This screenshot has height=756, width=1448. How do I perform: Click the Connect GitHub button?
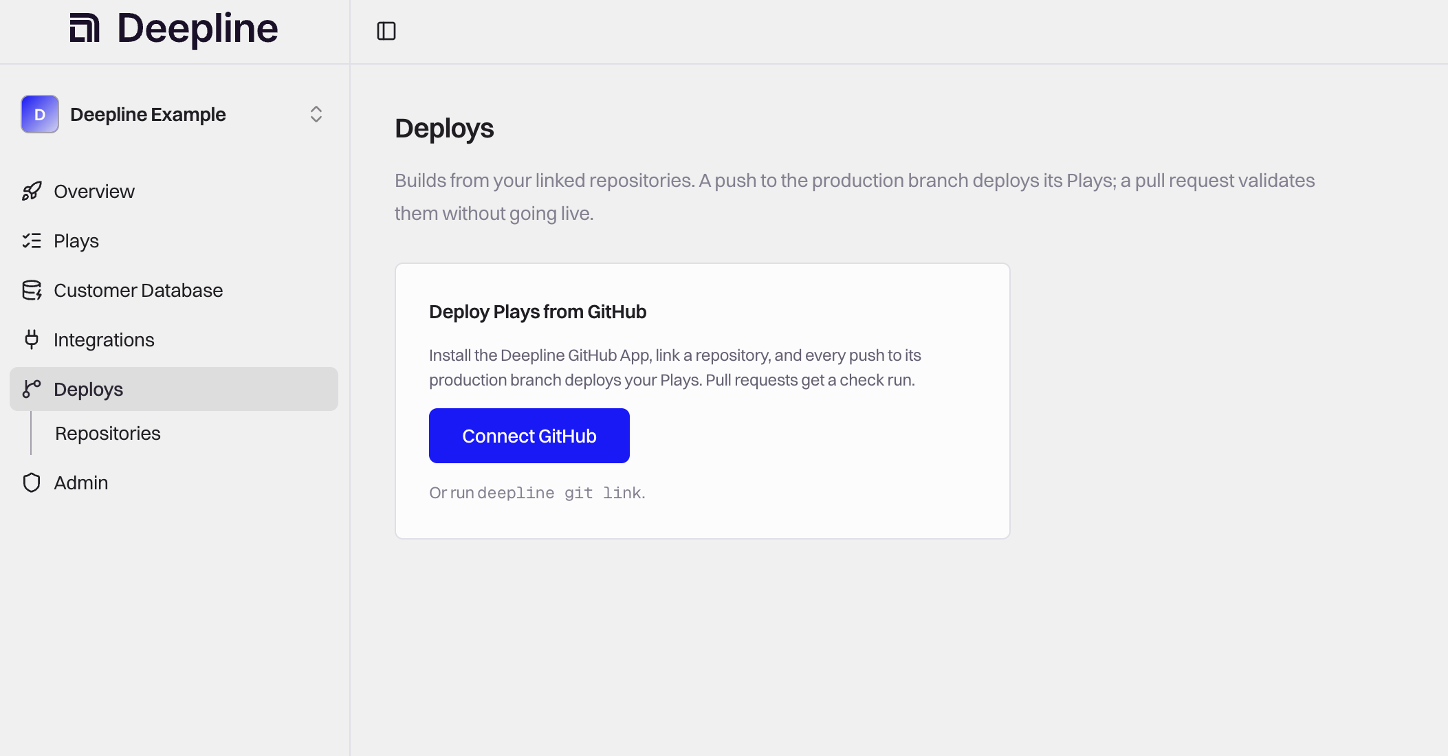(x=529, y=436)
